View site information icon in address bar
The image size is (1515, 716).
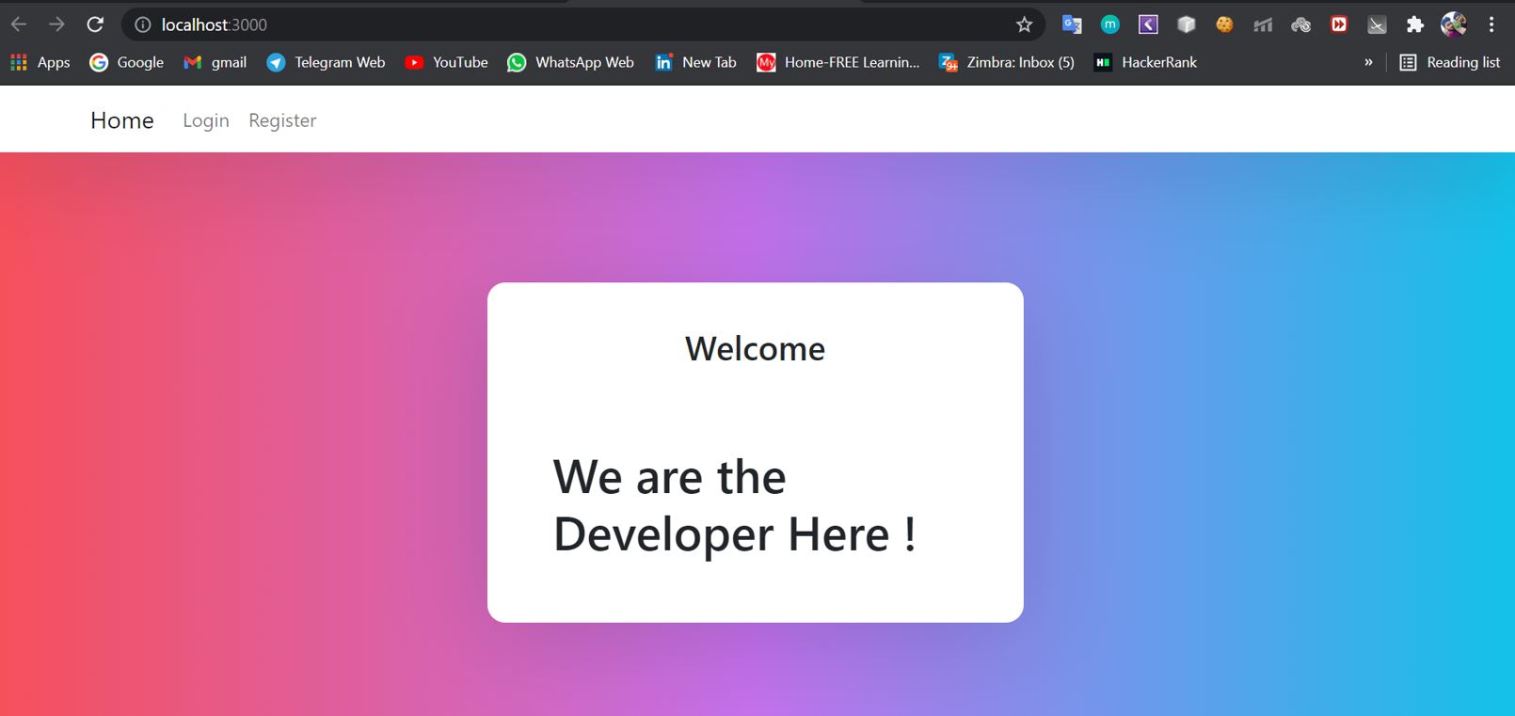143,24
